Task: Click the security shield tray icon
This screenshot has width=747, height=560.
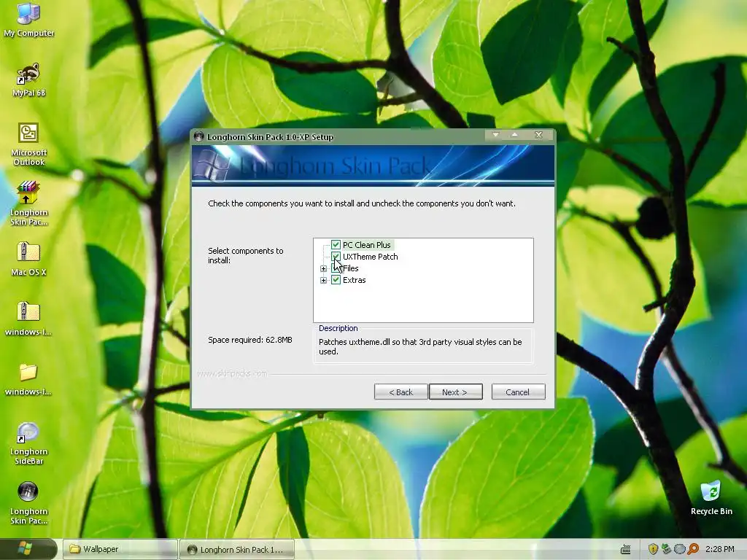Action: tap(653, 549)
